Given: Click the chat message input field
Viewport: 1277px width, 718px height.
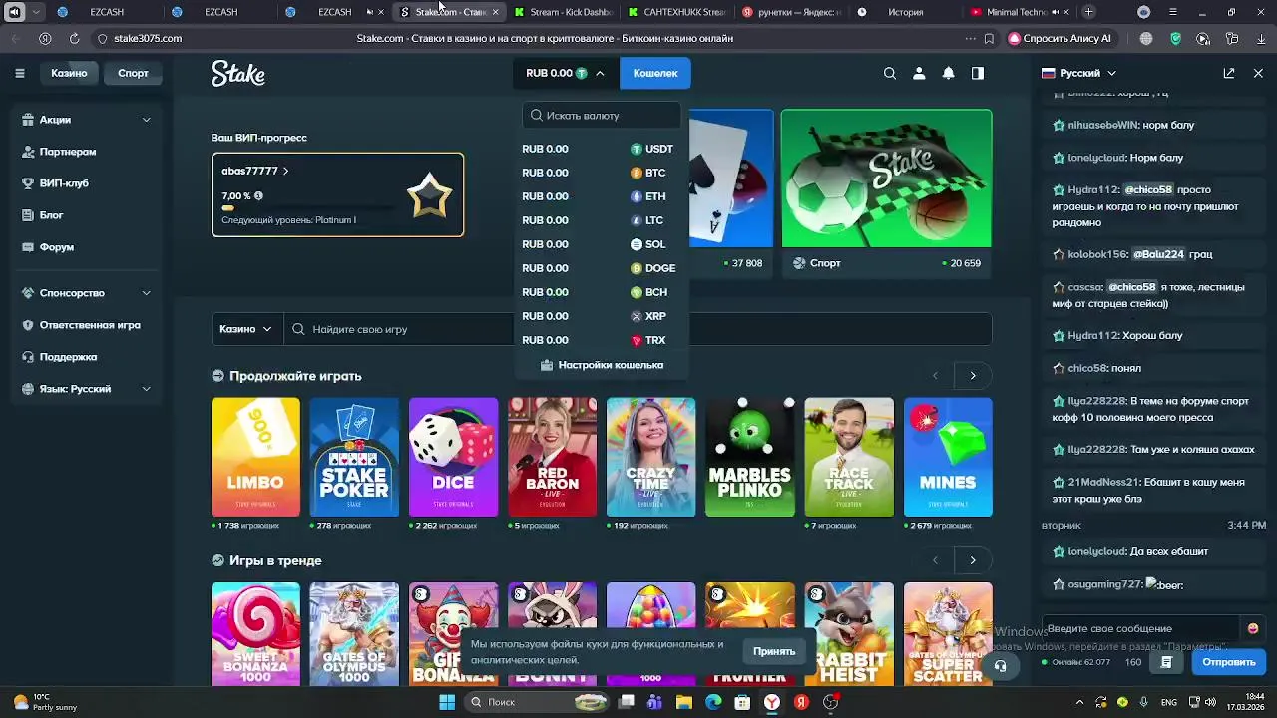Looking at the screenshot, I should point(1139,629).
